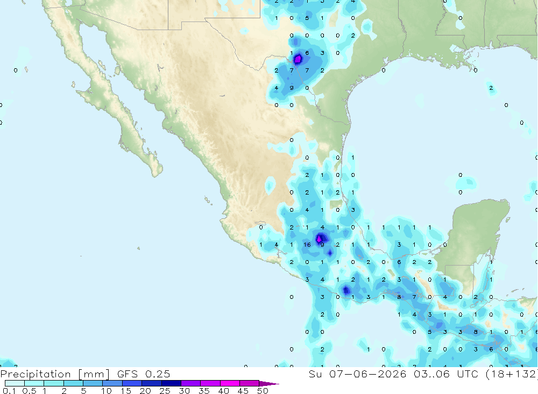Image resolution: width=538 pixels, height=394 pixels.
Task: Click the legend scale label '0.1'
Action: tap(9, 391)
